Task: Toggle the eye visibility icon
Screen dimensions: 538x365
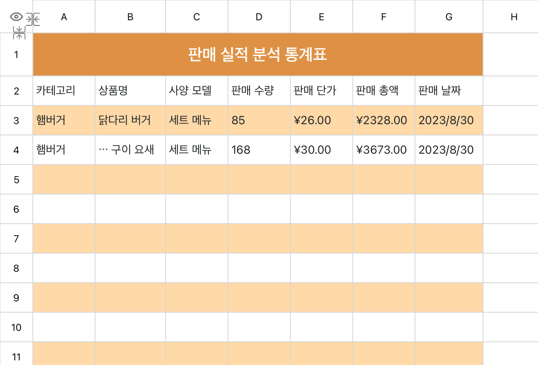Action: pyautogui.click(x=16, y=17)
